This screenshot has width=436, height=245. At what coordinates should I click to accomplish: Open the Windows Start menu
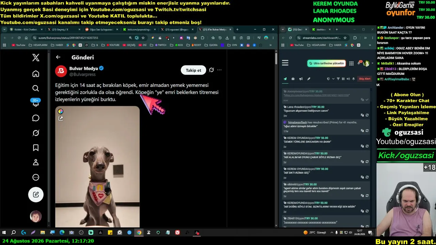(4, 233)
